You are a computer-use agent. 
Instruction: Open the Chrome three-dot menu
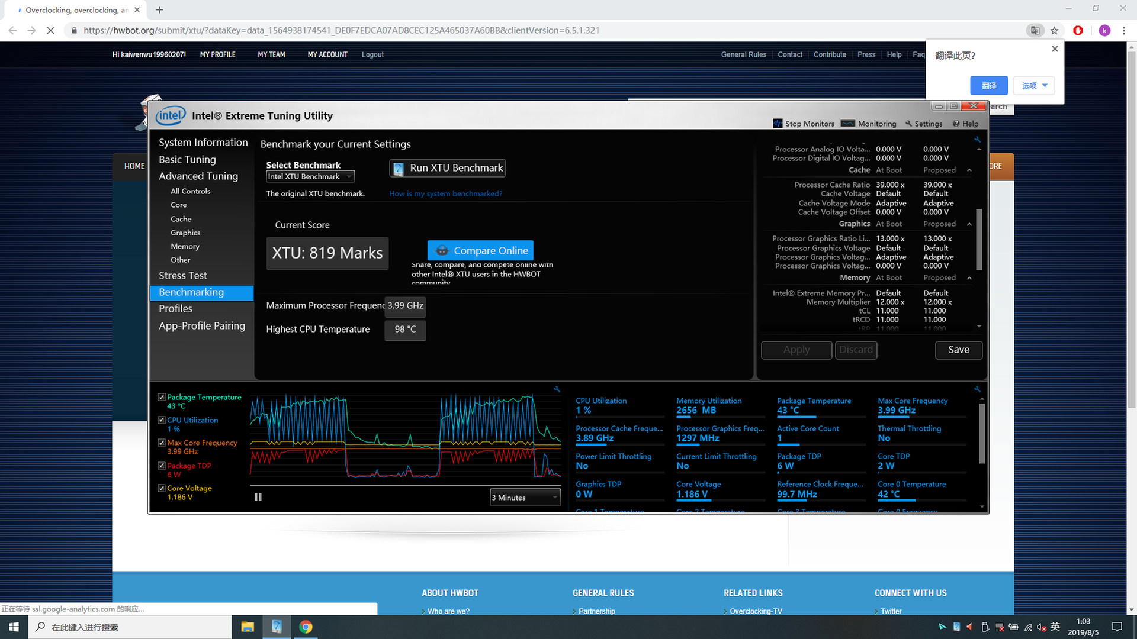tap(1124, 30)
